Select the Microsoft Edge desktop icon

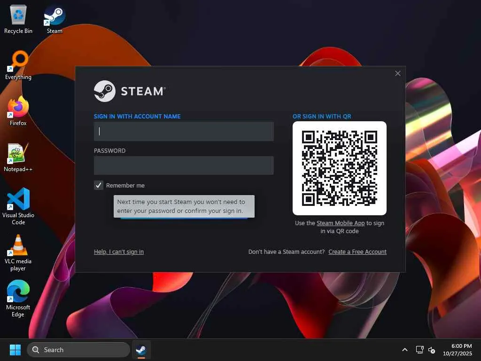coord(18,298)
